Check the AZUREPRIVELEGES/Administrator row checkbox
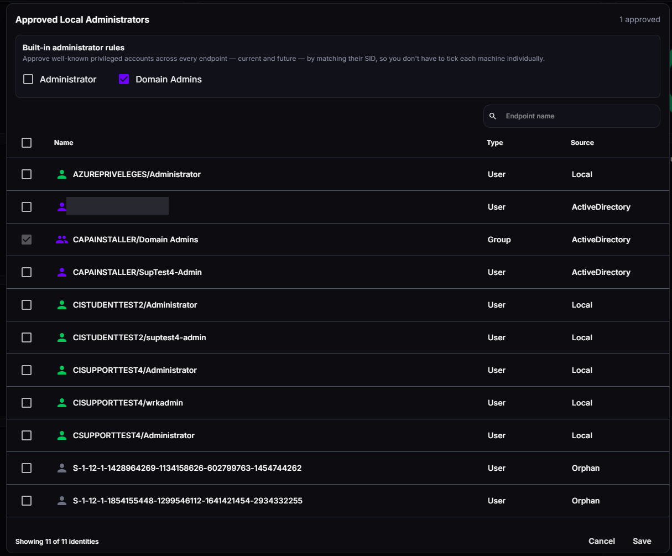The image size is (672, 556). pyautogui.click(x=27, y=174)
